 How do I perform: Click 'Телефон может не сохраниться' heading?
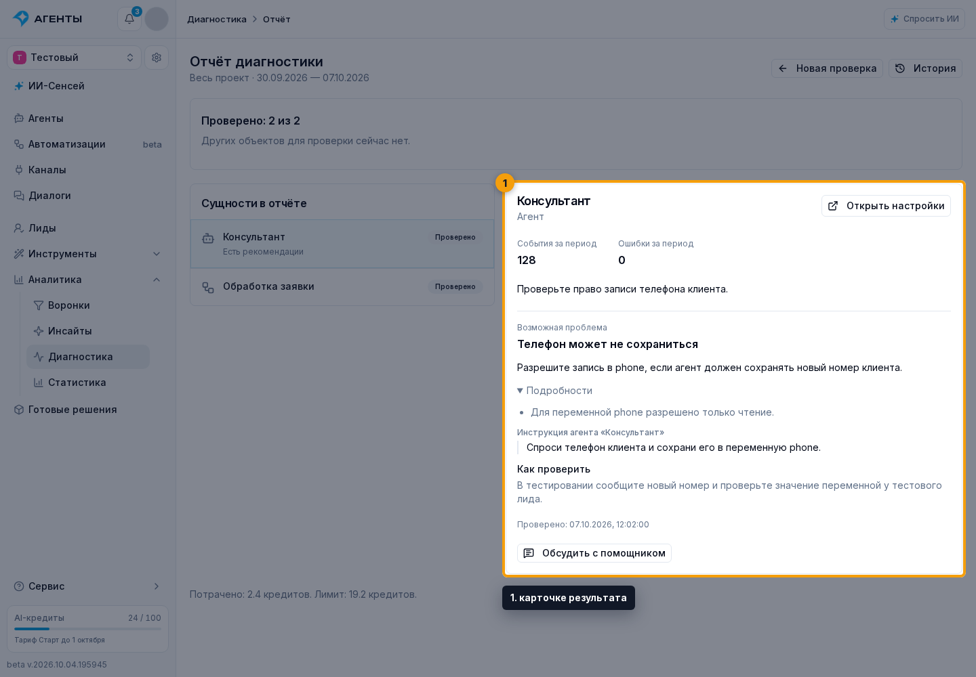(607, 344)
